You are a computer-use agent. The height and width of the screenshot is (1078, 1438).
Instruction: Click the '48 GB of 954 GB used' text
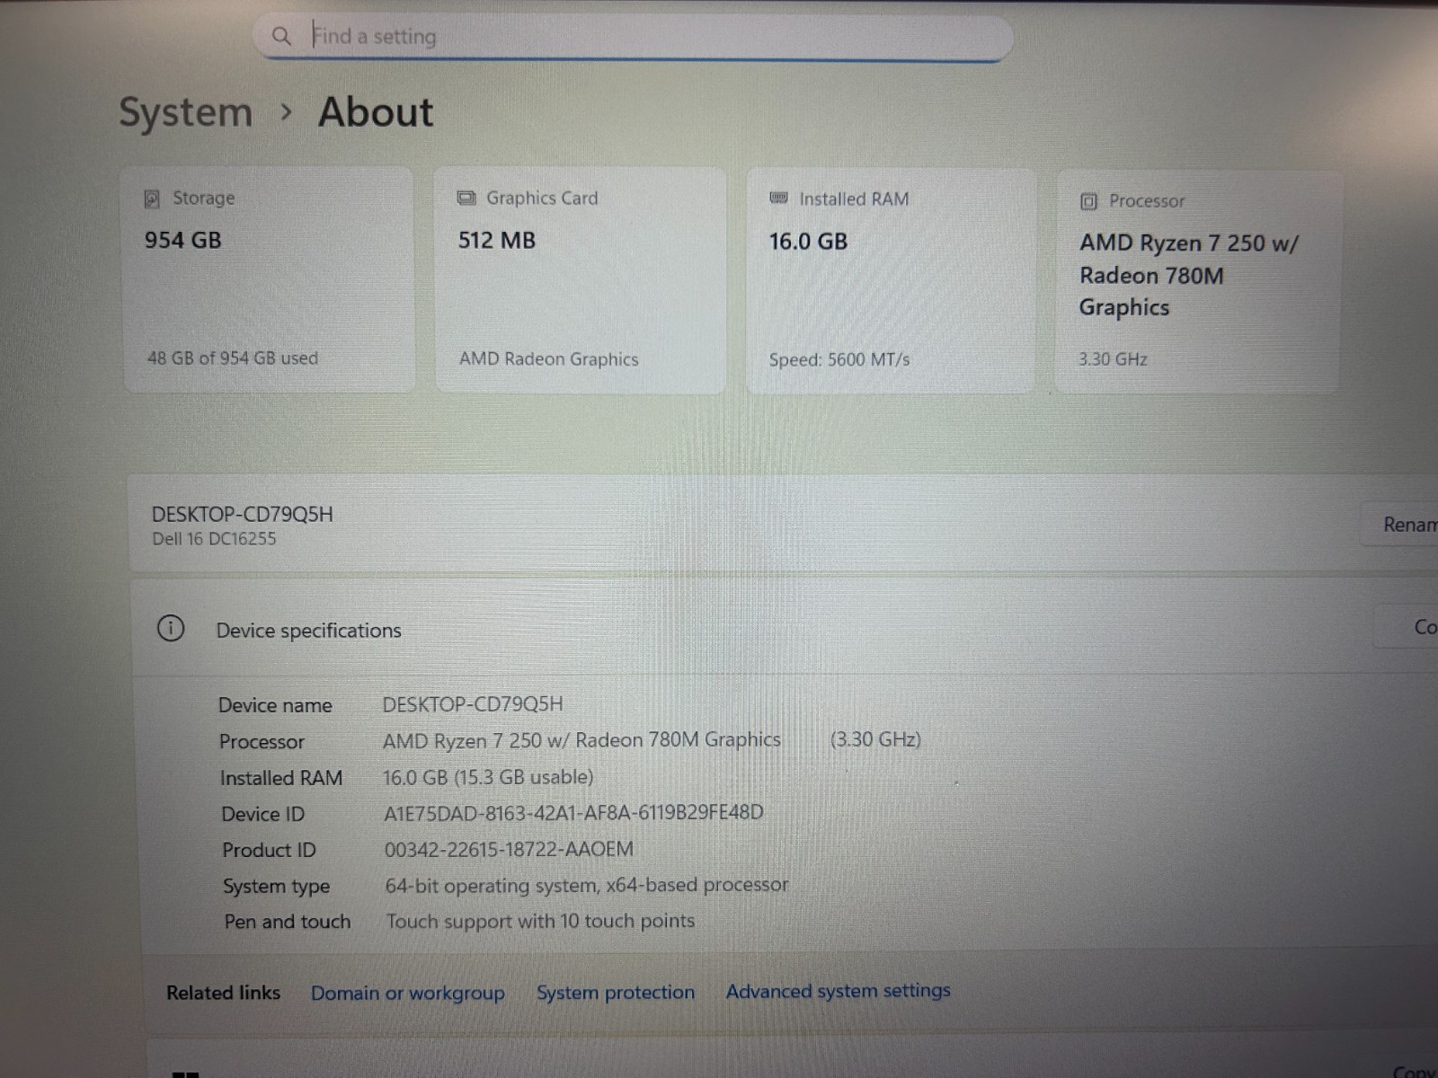point(233,358)
